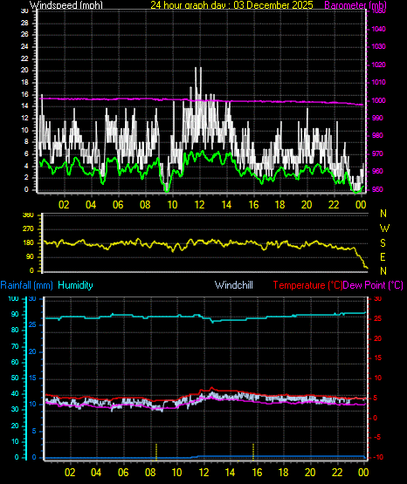
Task: Click blue rainfall axis value "15"
Action: point(32,378)
